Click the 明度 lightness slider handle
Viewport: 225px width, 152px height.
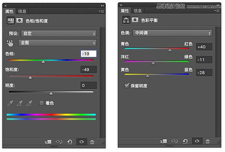[51, 94]
